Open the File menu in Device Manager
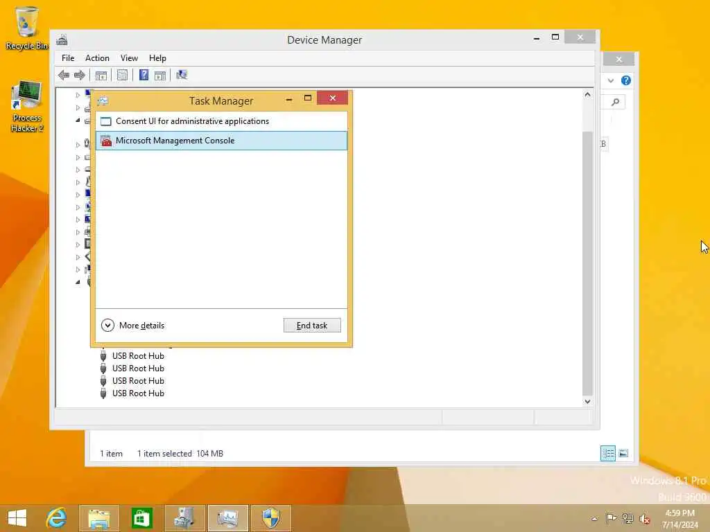Viewport: 710px width, 532px height. click(x=68, y=58)
